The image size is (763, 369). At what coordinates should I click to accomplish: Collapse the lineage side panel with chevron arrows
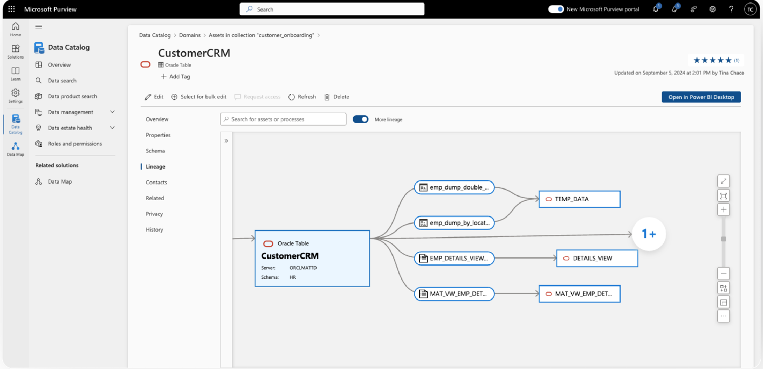pyautogui.click(x=227, y=141)
